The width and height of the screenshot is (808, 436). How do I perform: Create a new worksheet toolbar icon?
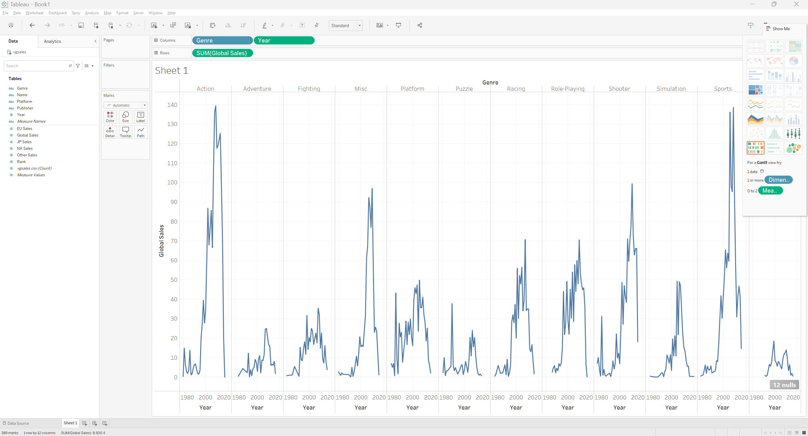pyautogui.click(x=154, y=25)
